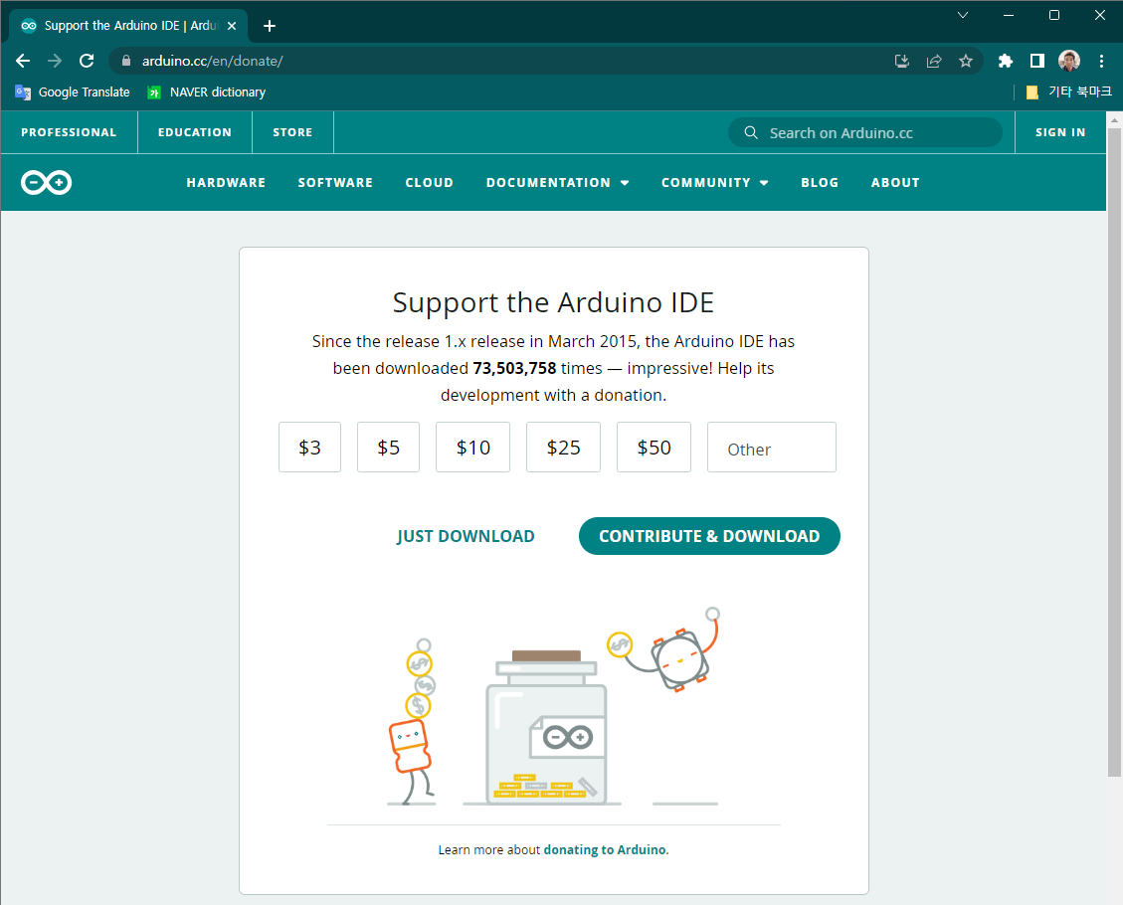Image resolution: width=1123 pixels, height=905 pixels.
Task: Go back with the browser back arrow
Action: 23,61
